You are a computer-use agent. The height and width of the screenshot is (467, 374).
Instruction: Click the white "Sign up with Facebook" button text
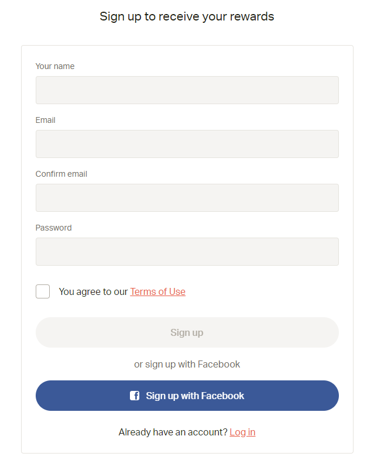[195, 396]
